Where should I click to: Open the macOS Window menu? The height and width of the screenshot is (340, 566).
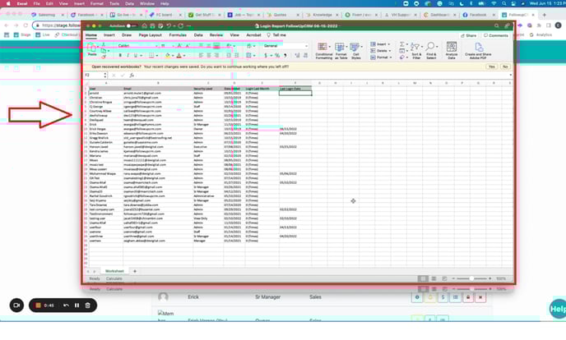[x=147, y=3]
